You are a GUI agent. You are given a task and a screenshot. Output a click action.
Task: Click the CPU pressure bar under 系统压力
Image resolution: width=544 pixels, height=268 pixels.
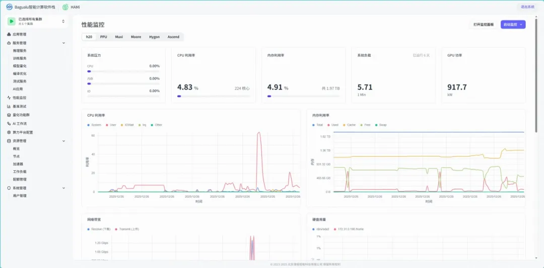(123, 71)
